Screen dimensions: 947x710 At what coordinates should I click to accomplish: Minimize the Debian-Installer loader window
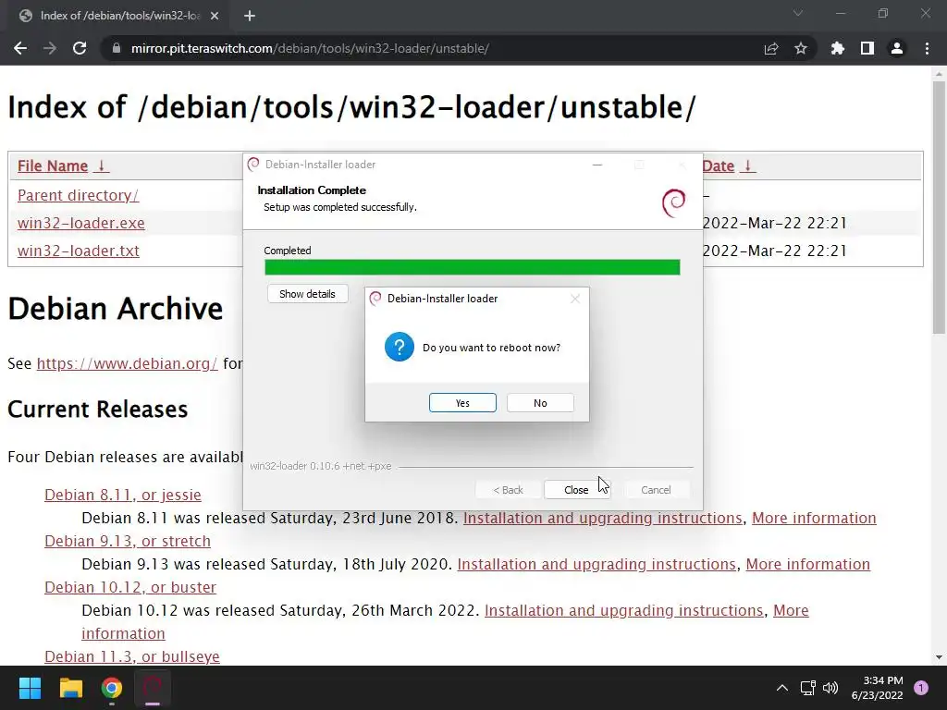(597, 165)
